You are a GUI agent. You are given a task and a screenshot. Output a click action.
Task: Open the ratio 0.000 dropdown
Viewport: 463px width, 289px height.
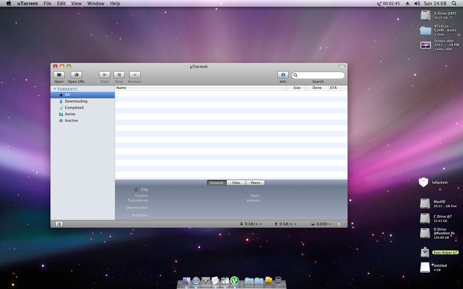tap(321, 224)
